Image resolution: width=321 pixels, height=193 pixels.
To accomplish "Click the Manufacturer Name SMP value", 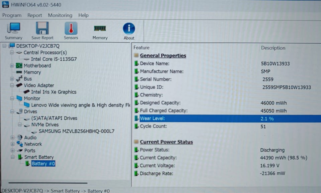I will 265,71.
